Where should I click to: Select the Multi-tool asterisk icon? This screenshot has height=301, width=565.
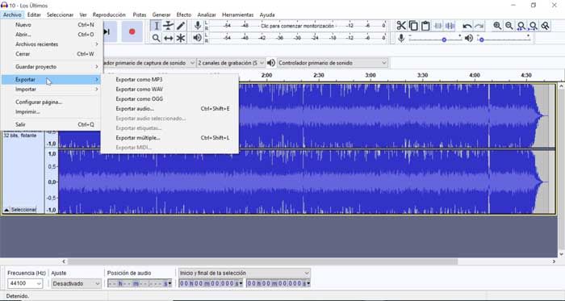[181, 38]
